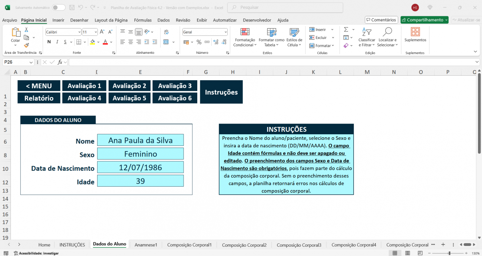
Task: Click the thousands separator 000 icon
Action: (x=207, y=42)
